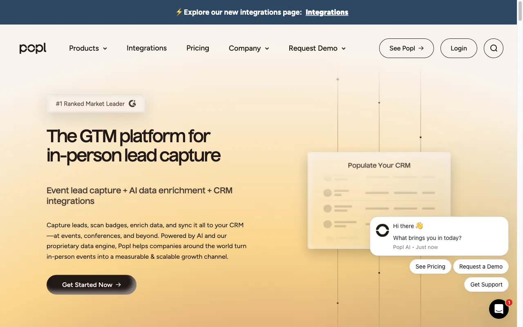
Task: Follow the Integrations link in top banner
Action: pos(327,12)
